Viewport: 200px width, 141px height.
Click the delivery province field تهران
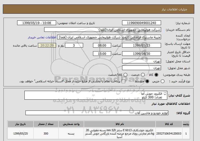(x=142, y=61)
